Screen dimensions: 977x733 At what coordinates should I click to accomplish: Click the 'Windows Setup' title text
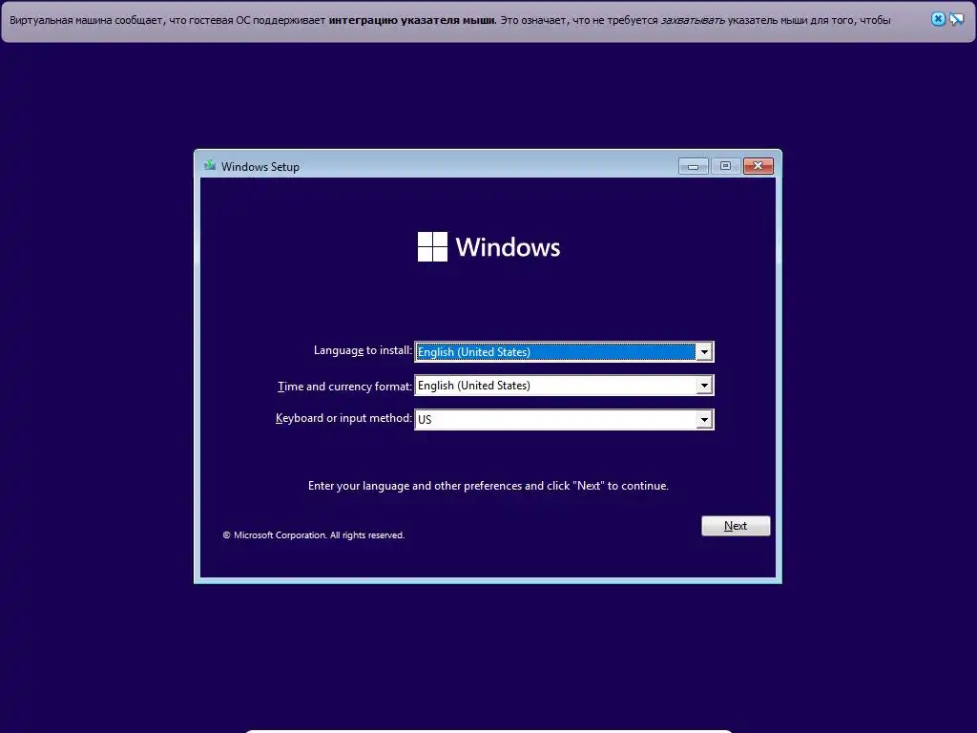click(260, 166)
